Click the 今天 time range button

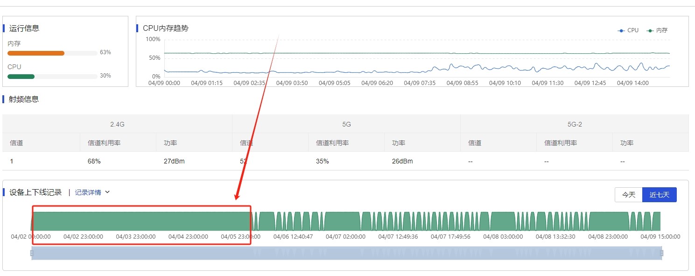coord(628,195)
